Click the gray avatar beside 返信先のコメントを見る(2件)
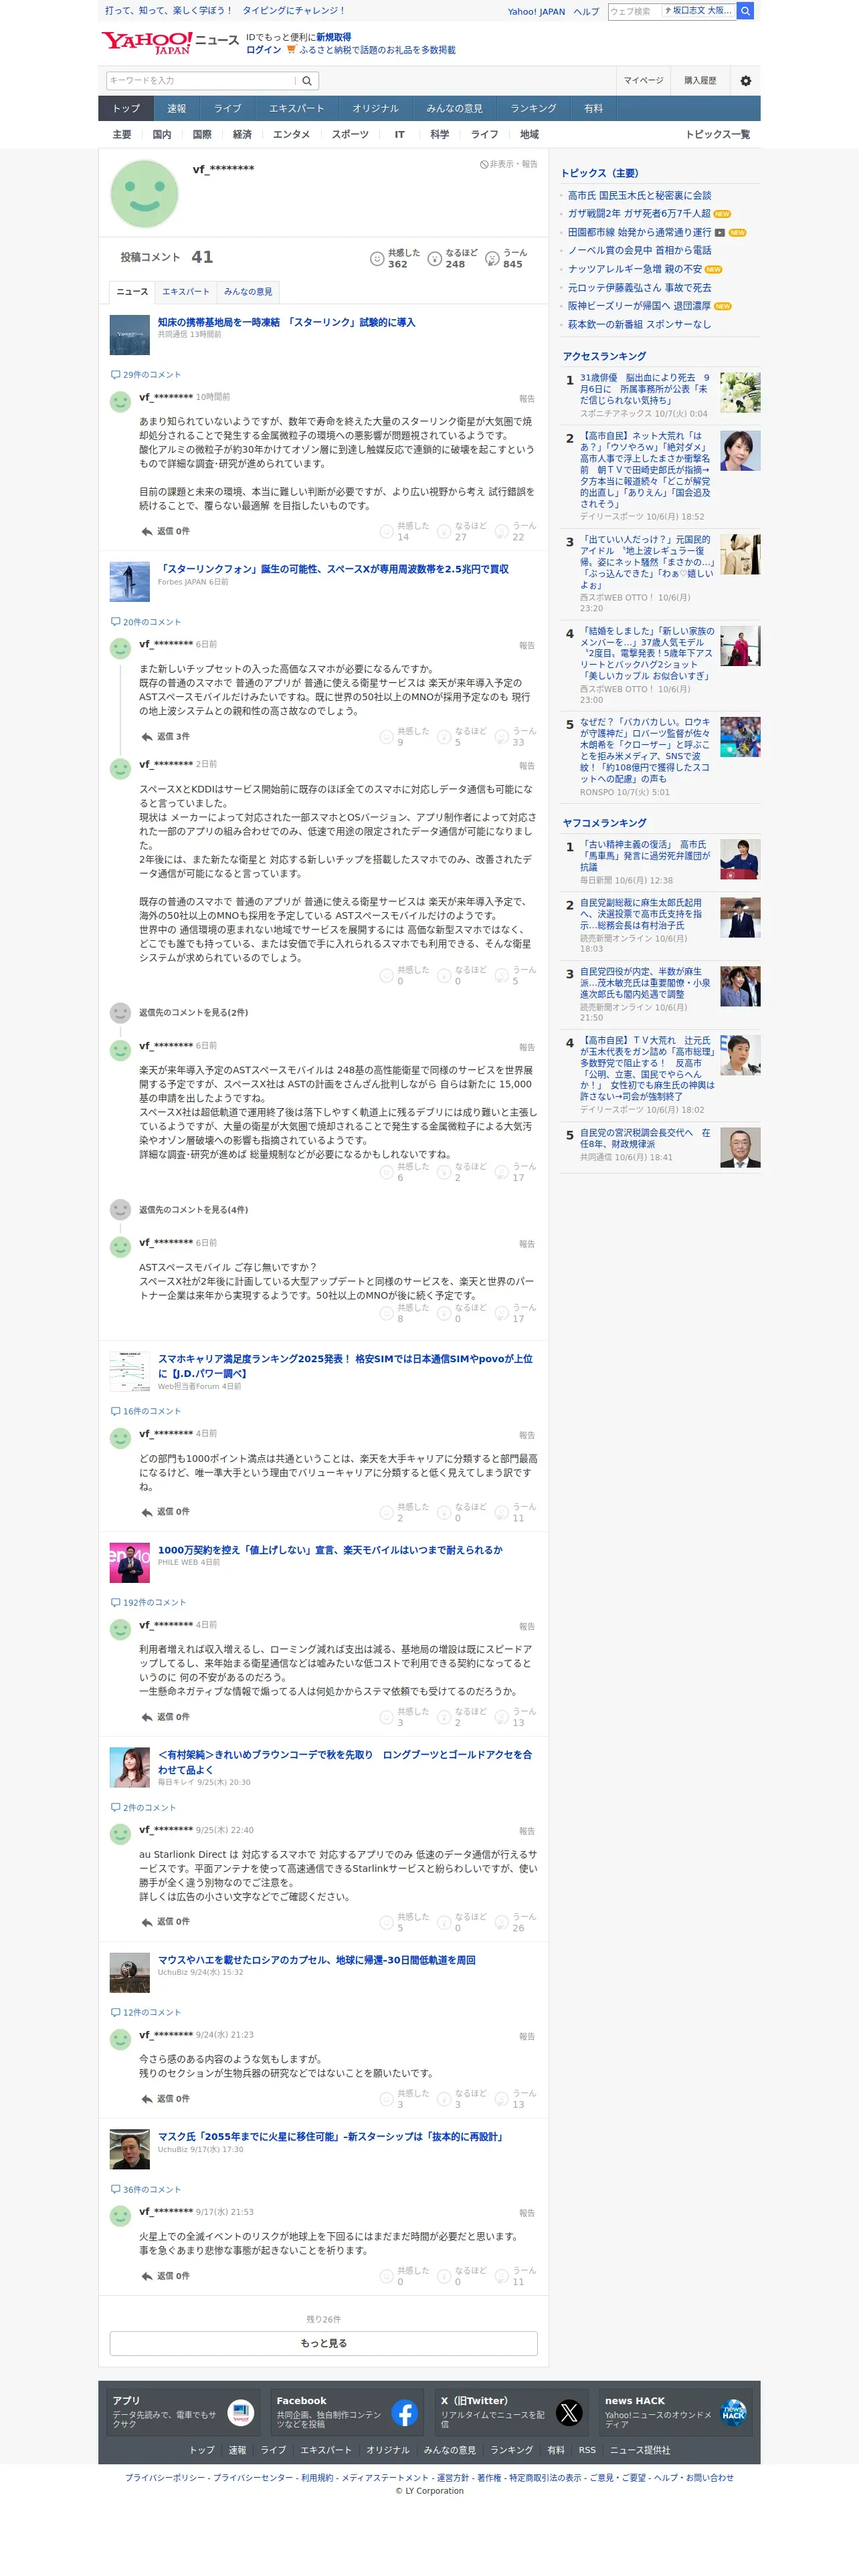The height and width of the screenshot is (2576, 859). [120, 1012]
